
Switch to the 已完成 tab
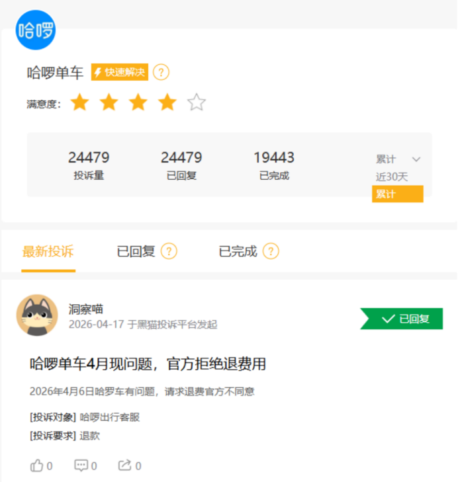(x=238, y=251)
